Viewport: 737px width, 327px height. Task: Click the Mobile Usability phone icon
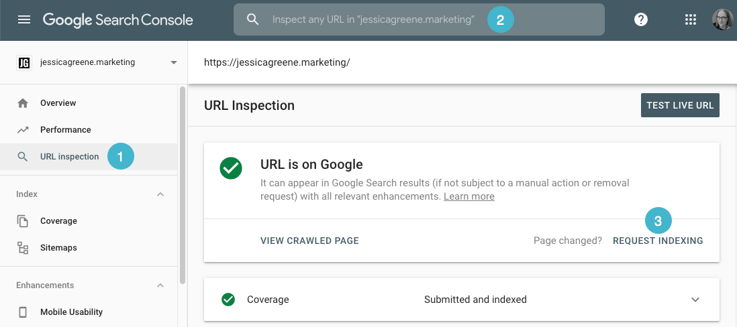23,312
